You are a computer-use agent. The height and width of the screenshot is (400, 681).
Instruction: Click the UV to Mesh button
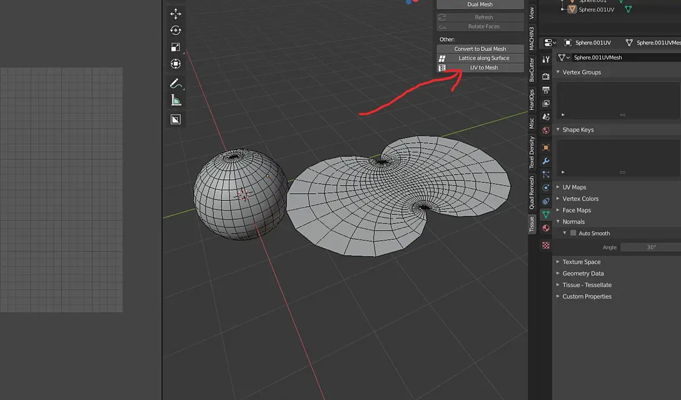click(x=484, y=68)
